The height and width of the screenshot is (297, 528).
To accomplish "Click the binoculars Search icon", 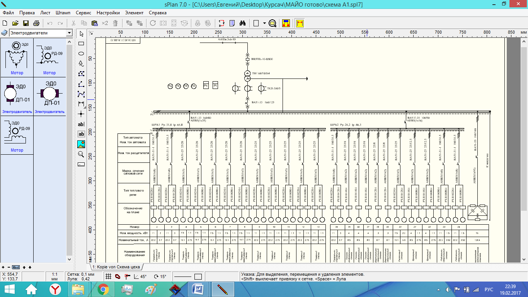I will pos(243,23).
